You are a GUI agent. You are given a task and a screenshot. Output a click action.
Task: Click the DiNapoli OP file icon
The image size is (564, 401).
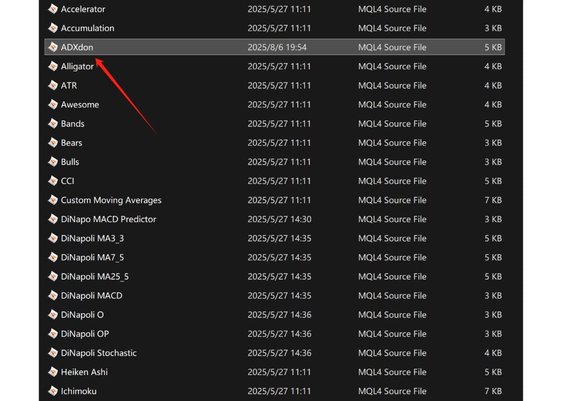point(53,333)
